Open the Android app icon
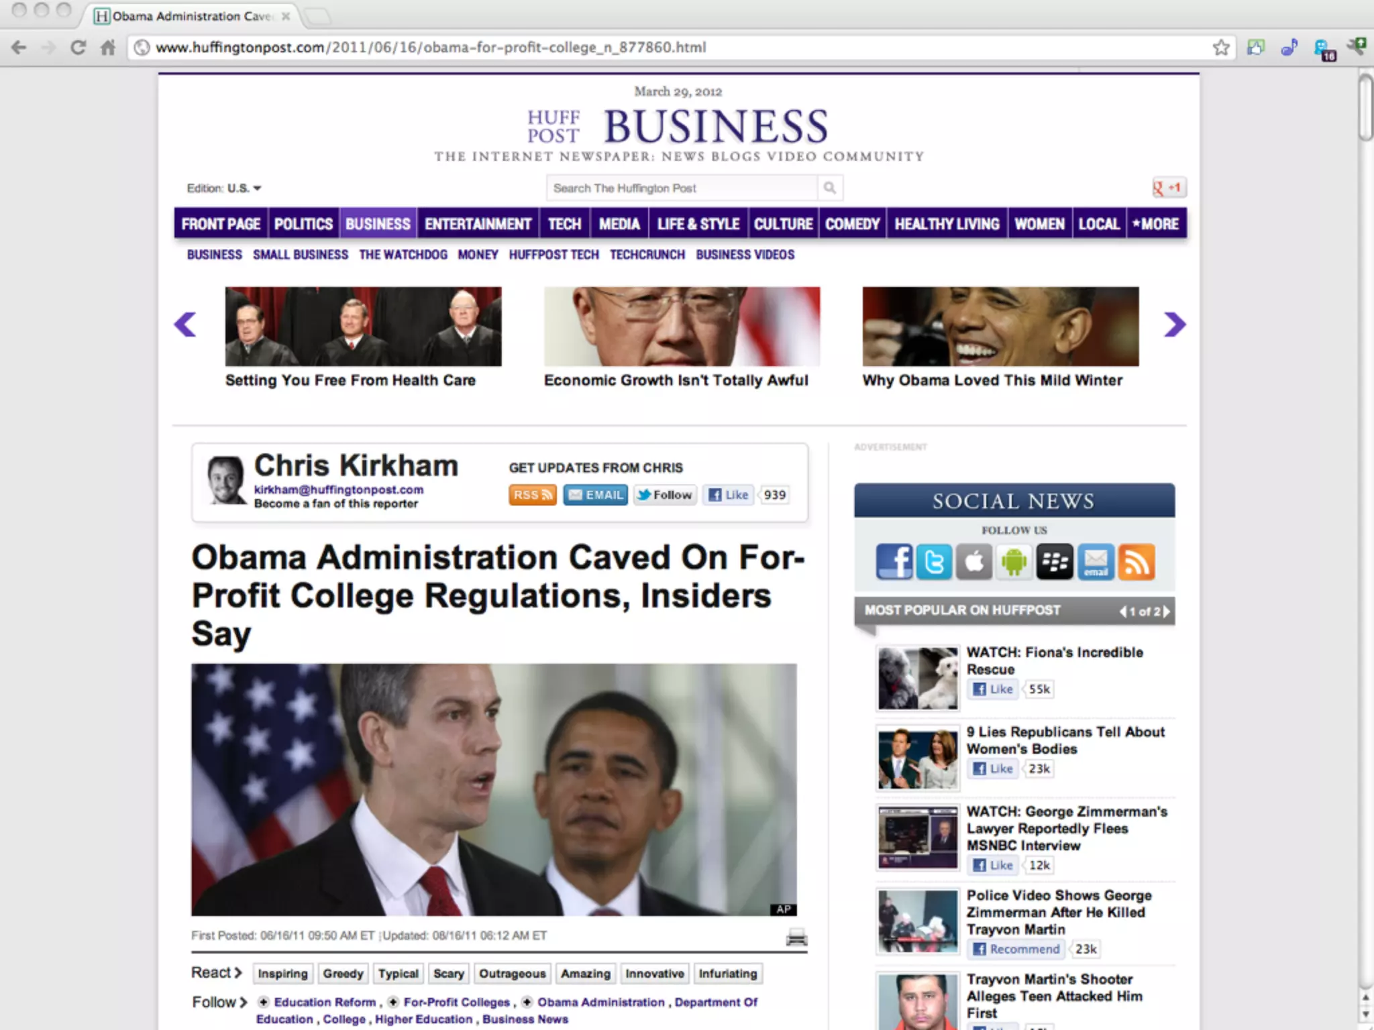The width and height of the screenshot is (1374, 1030). pos(1014,561)
